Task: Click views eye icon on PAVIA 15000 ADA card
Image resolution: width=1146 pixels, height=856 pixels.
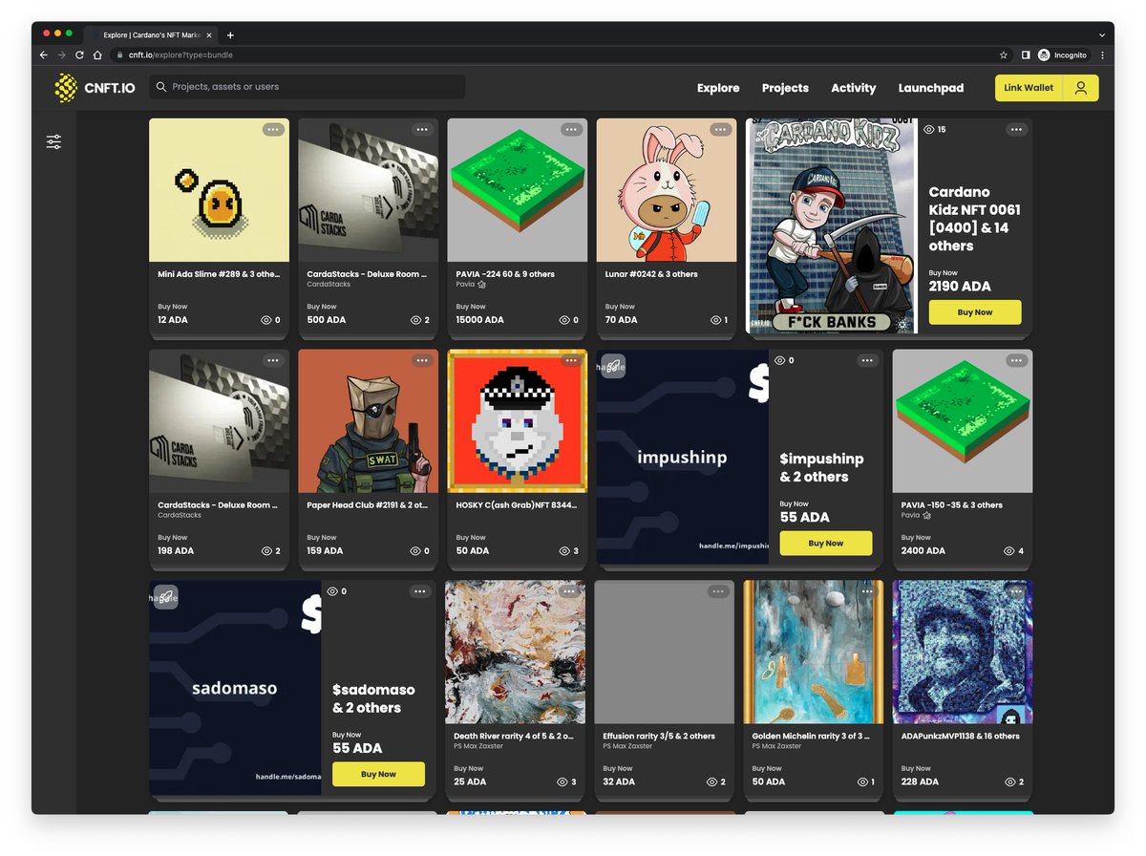Action: [x=564, y=320]
